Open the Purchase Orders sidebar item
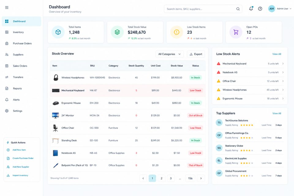The width and height of the screenshot is (294, 196). [x=21, y=43]
